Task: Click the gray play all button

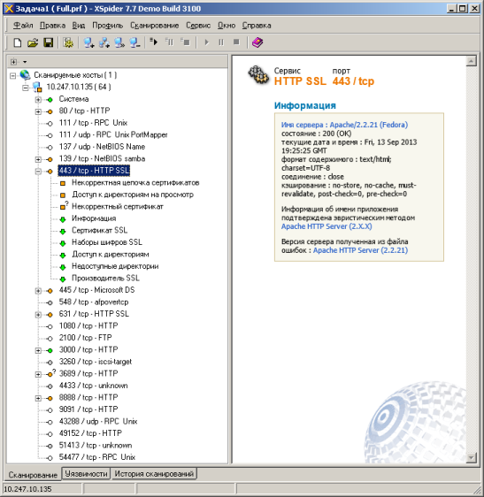Action: 207,42
